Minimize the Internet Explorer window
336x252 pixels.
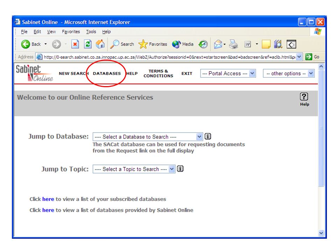pyautogui.click(x=302, y=22)
